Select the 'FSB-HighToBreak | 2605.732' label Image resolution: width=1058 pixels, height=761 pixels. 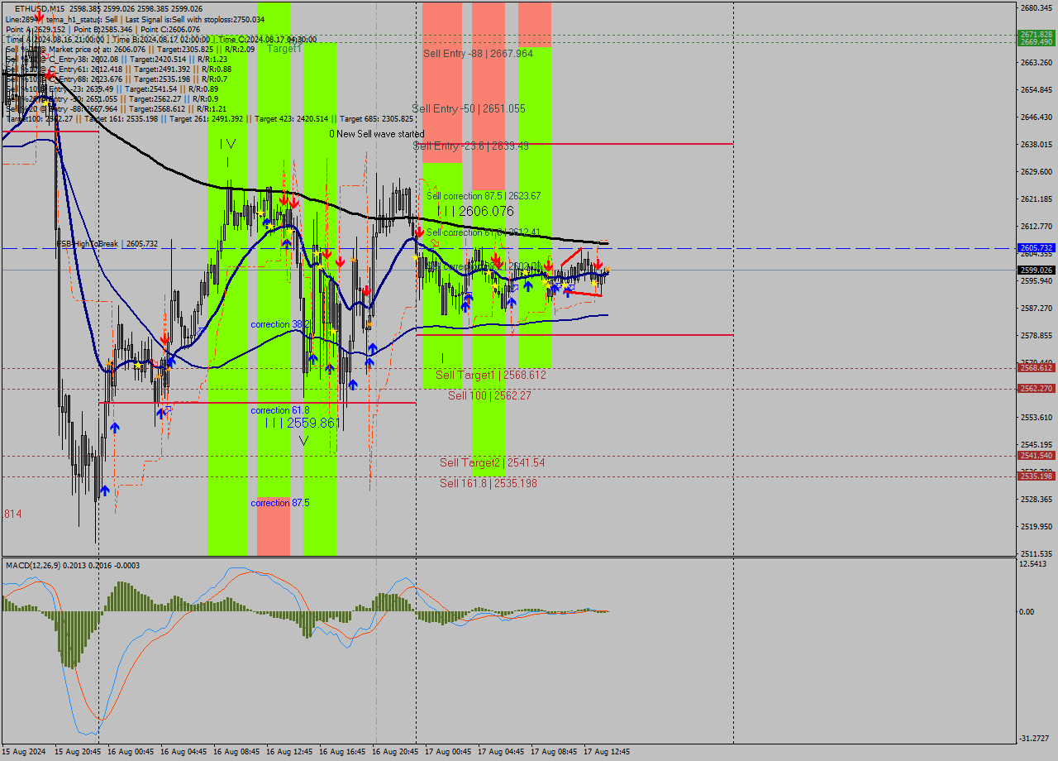[x=107, y=244]
